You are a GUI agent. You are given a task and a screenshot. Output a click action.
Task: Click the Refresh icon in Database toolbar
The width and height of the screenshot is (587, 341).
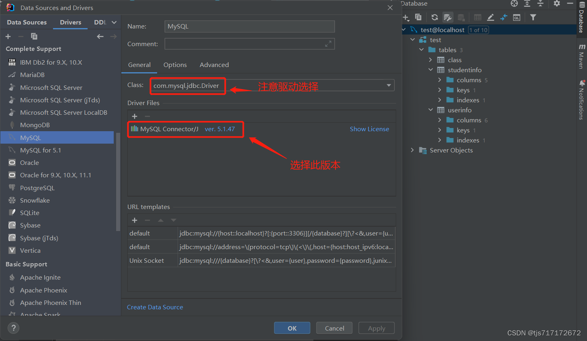pyautogui.click(x=435, y=17)
